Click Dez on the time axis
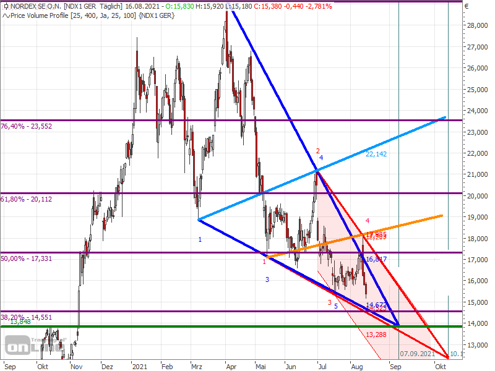The width and height of the screenshot is (495, 371). [x=107, y=367]
